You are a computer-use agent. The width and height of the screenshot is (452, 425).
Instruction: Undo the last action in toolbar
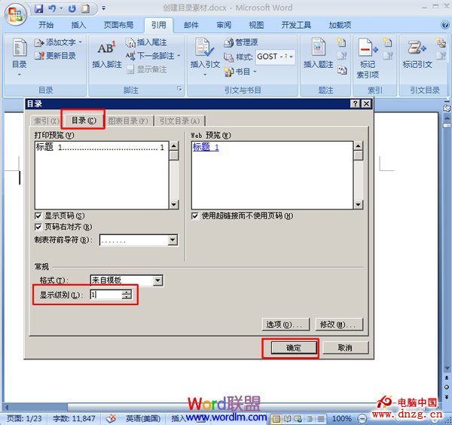point(52,8)
